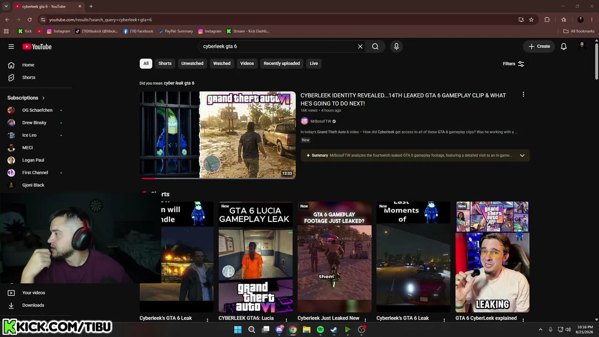Filter results by Videos chip
Image resolution: width=599 pixels, height=337 pixels.
(x=247, y=64)
